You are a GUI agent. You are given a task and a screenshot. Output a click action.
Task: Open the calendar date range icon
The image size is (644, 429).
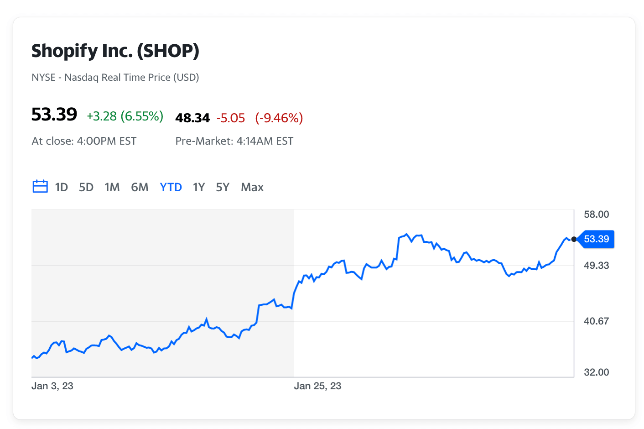(40, 186)
